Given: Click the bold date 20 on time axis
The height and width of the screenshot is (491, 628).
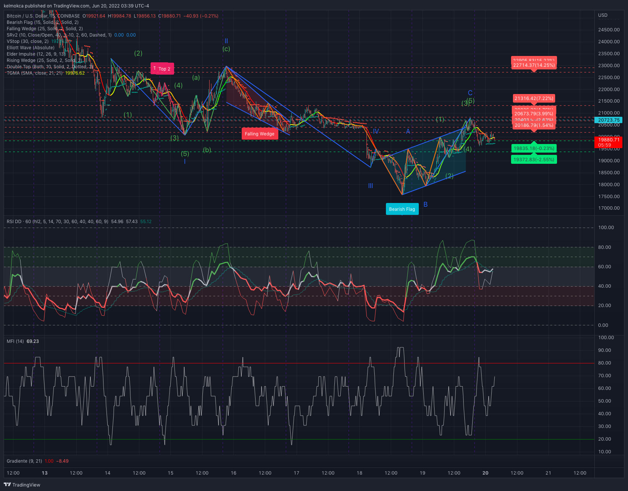Looking at the screenshot, I should (485, 473).
